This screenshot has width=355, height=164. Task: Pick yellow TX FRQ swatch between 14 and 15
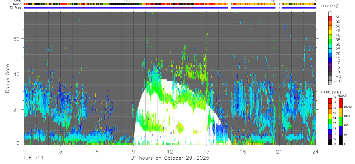point(330,116)
